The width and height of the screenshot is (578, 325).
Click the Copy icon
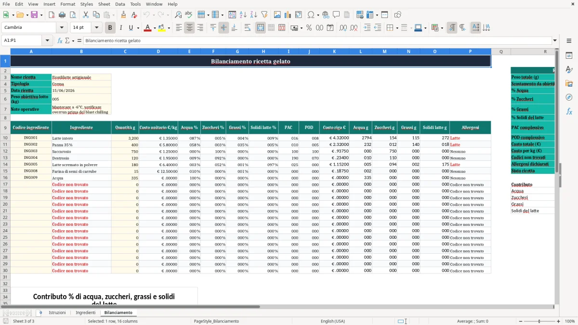click(x=96, y=15)
